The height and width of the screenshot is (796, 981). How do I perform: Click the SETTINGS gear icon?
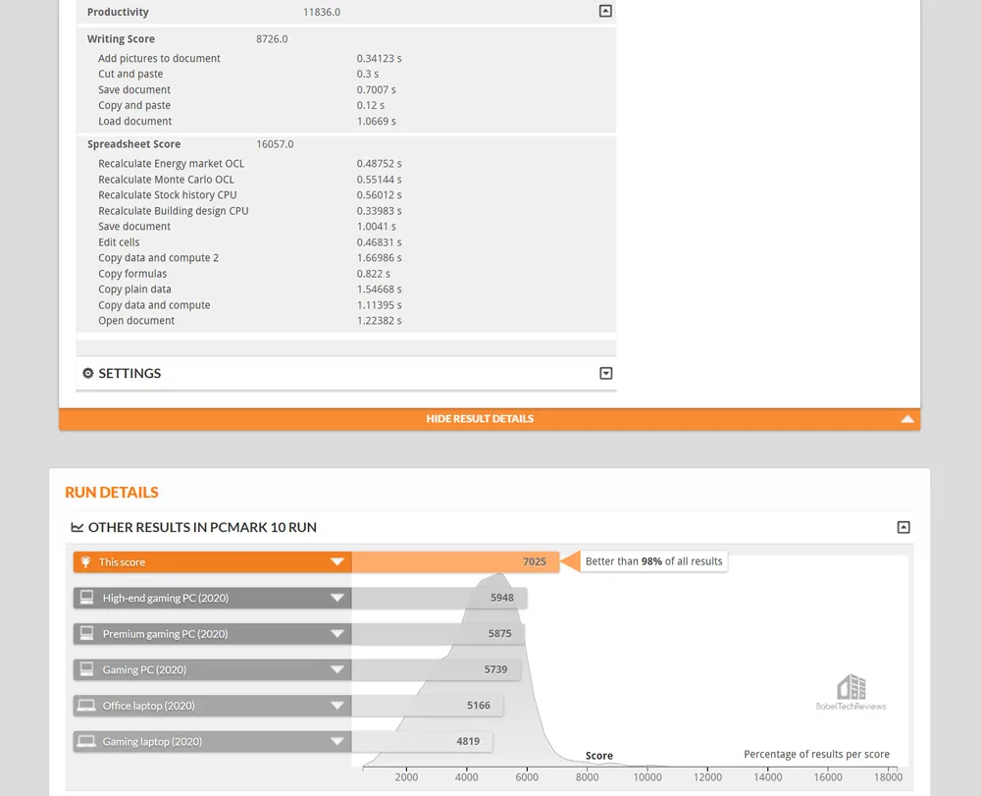coord(88,373)
